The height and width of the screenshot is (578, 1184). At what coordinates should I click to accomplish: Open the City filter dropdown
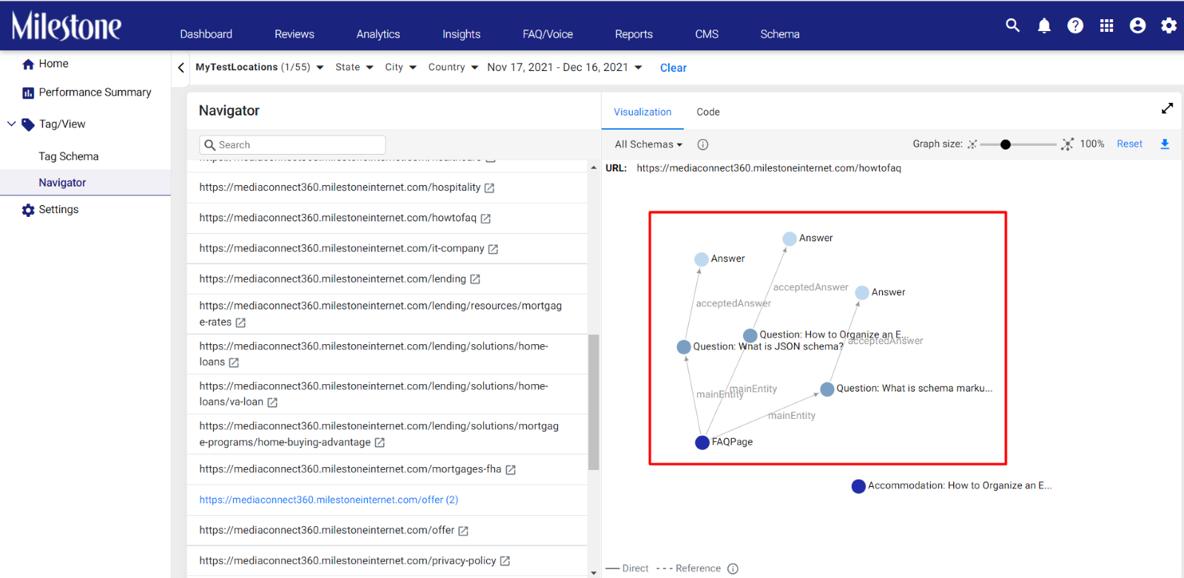(x=401, y=67)
